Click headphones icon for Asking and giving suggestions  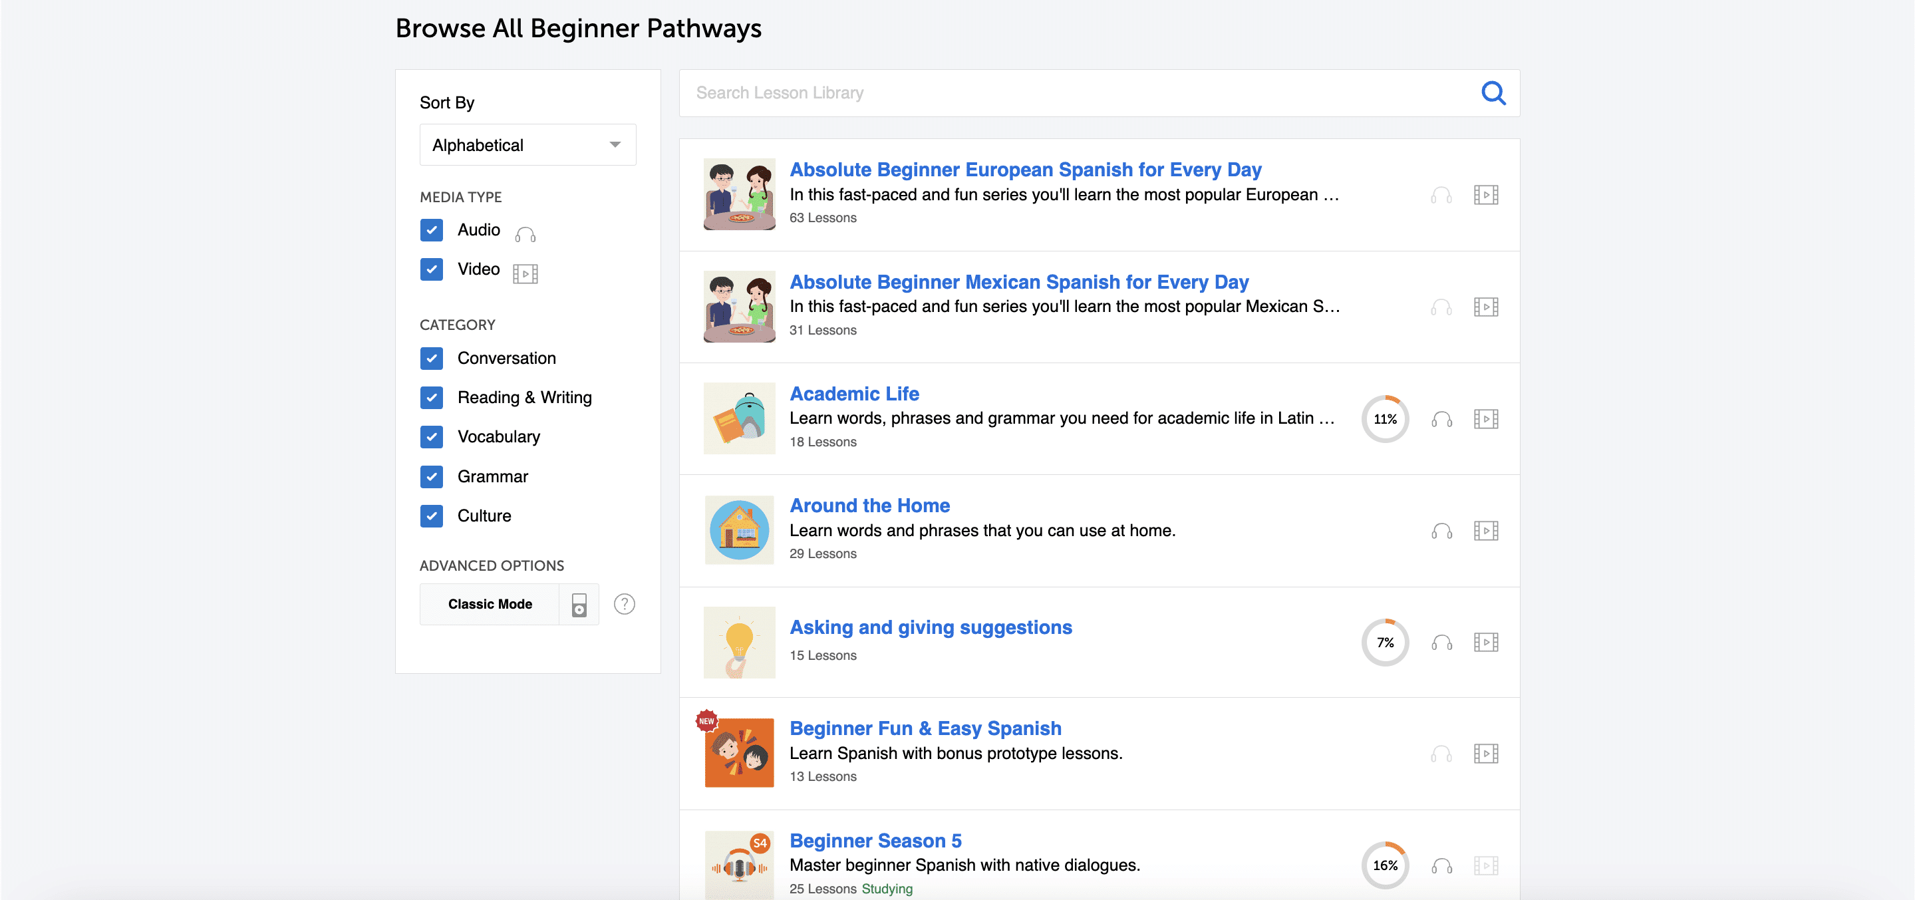point(1441,642)
